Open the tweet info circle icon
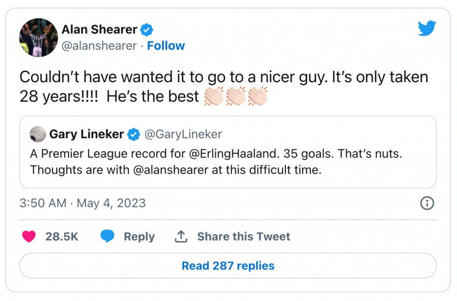This screenshot has height=301, width=457. pos(427,203)
